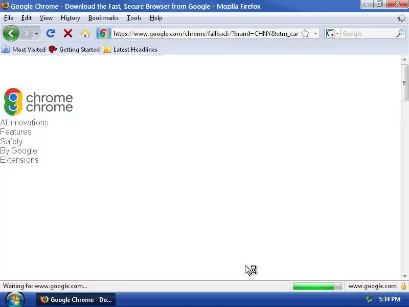
Task: Open the Windows Start button
Action: coord(15,300)
